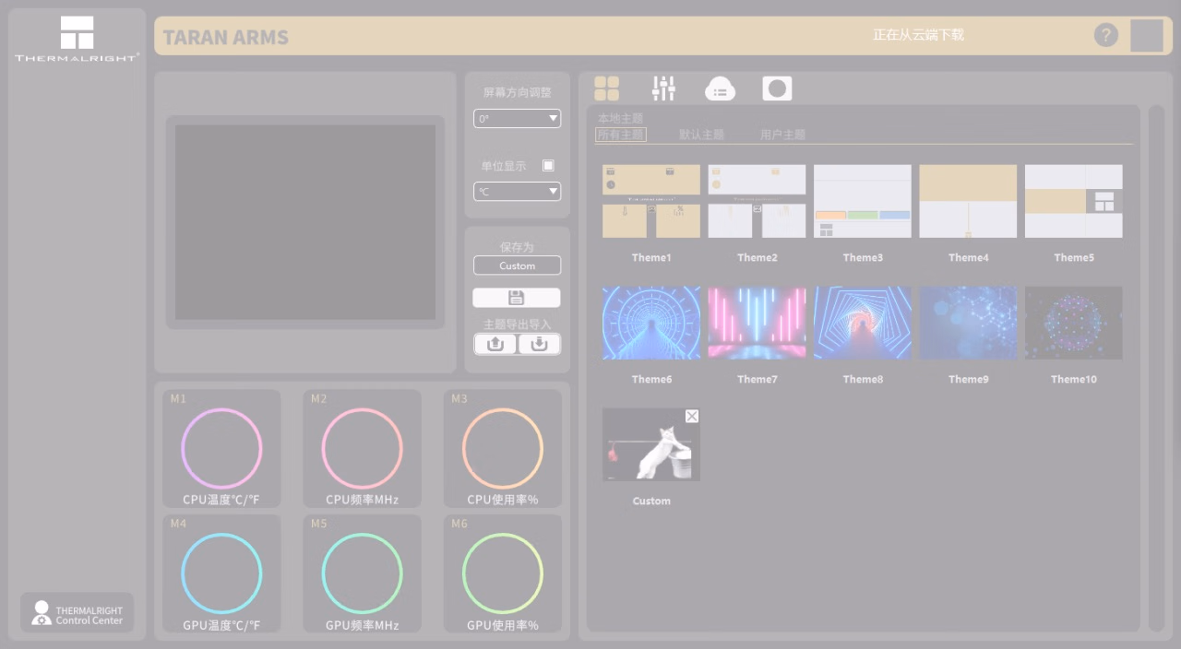1181x649 pixels.
Task: Open the circle mask icon tab
Action: point(777,88)
